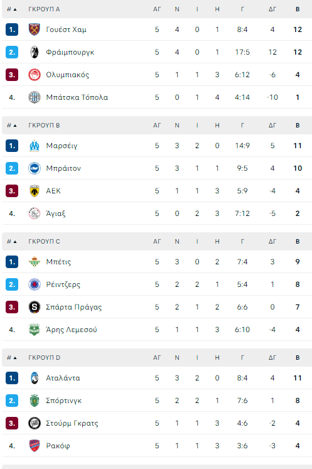Select the ΓΚΡΟΥΠ C header label

[x=45, y=241]
